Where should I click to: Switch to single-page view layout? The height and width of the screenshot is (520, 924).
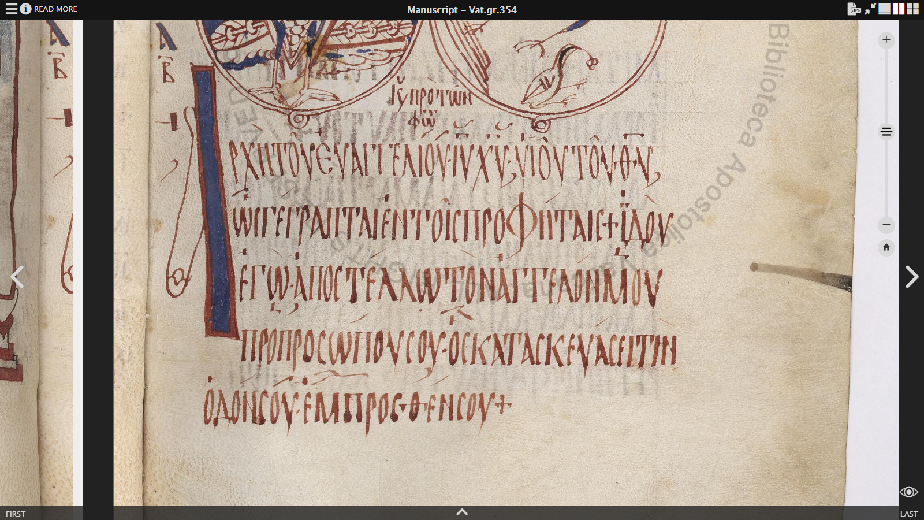884,9
